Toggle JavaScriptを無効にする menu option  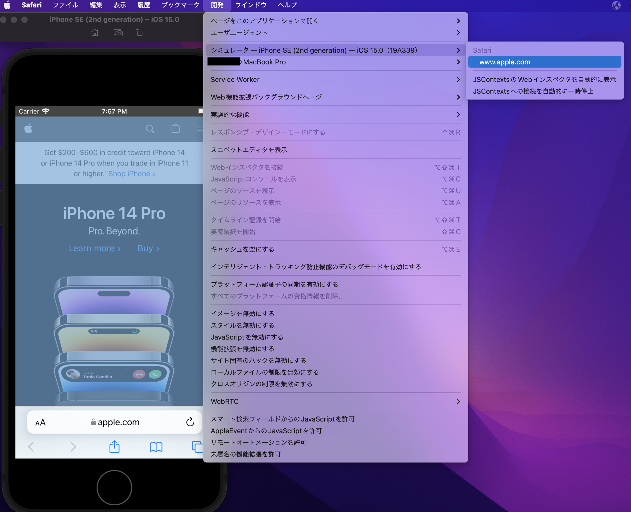tap(247, 337)
